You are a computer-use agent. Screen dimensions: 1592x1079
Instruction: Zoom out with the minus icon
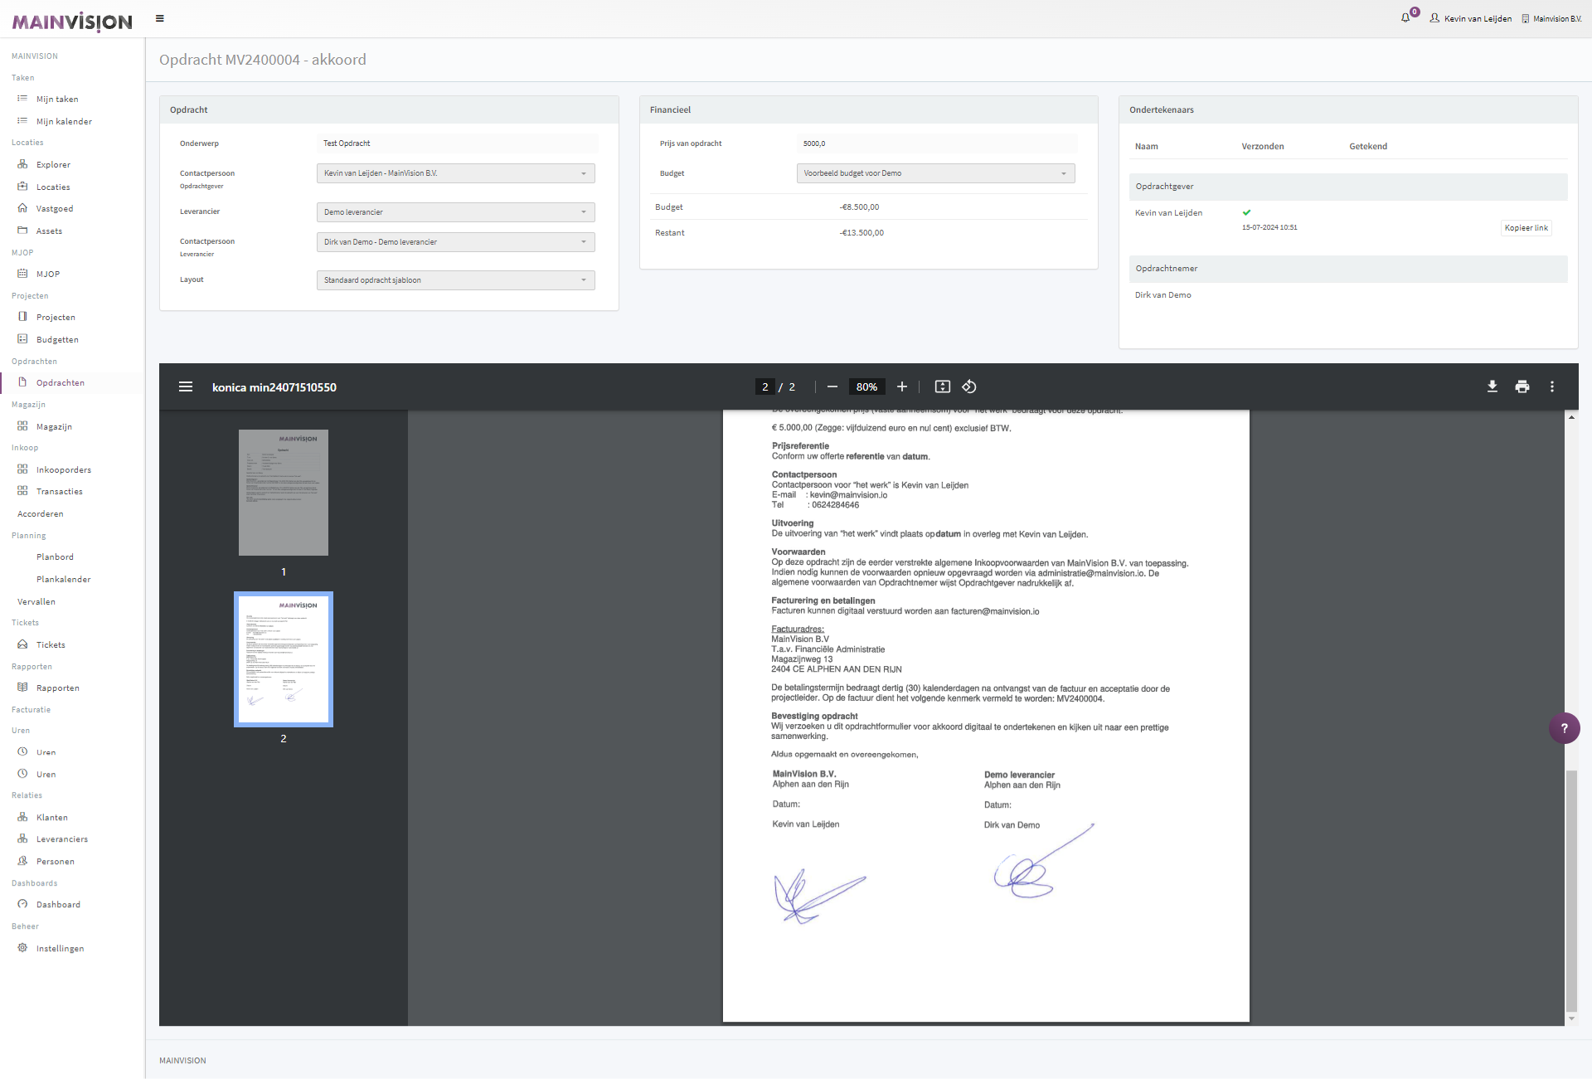[x=832, y=386]
